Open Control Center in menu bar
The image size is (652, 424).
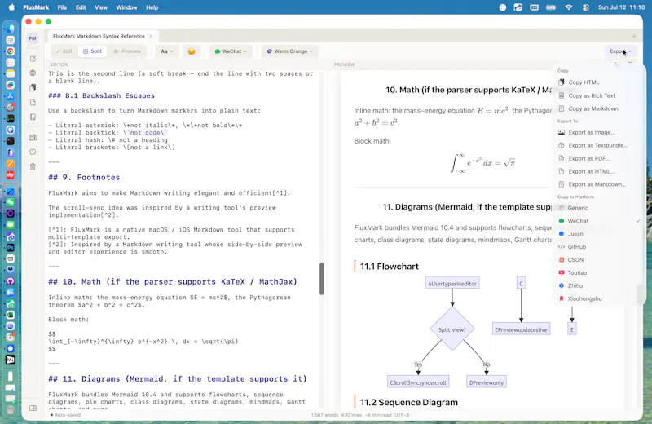click(586, 7)
